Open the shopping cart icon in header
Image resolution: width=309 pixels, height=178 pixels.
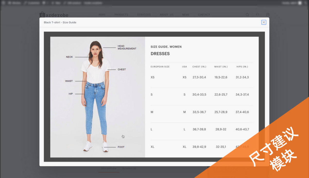[268, 15]
